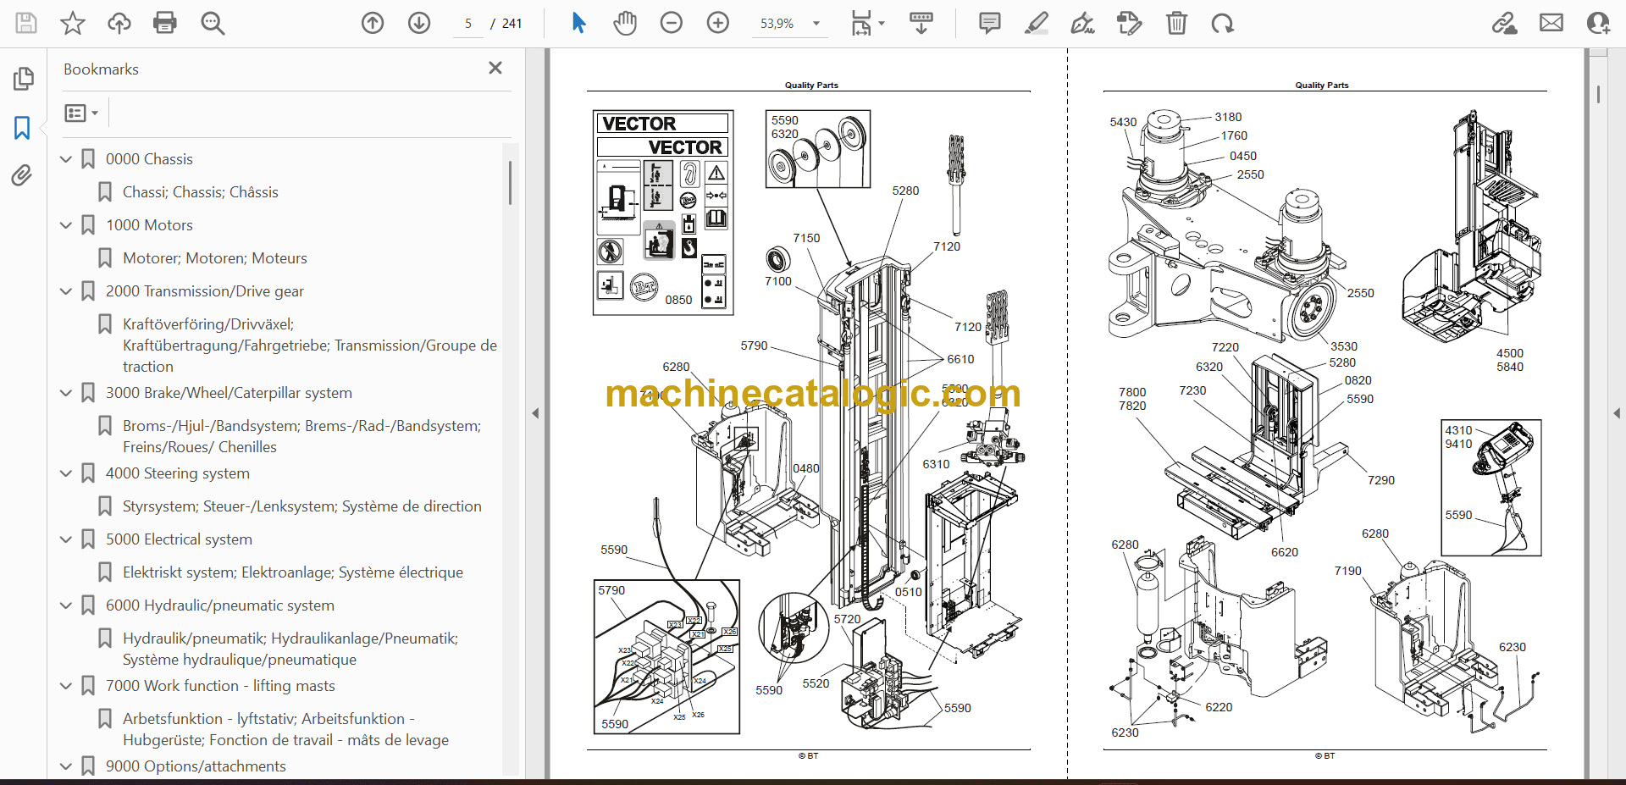
Task: Delete with the trash can icon
Action: [x=1176, y=23]
